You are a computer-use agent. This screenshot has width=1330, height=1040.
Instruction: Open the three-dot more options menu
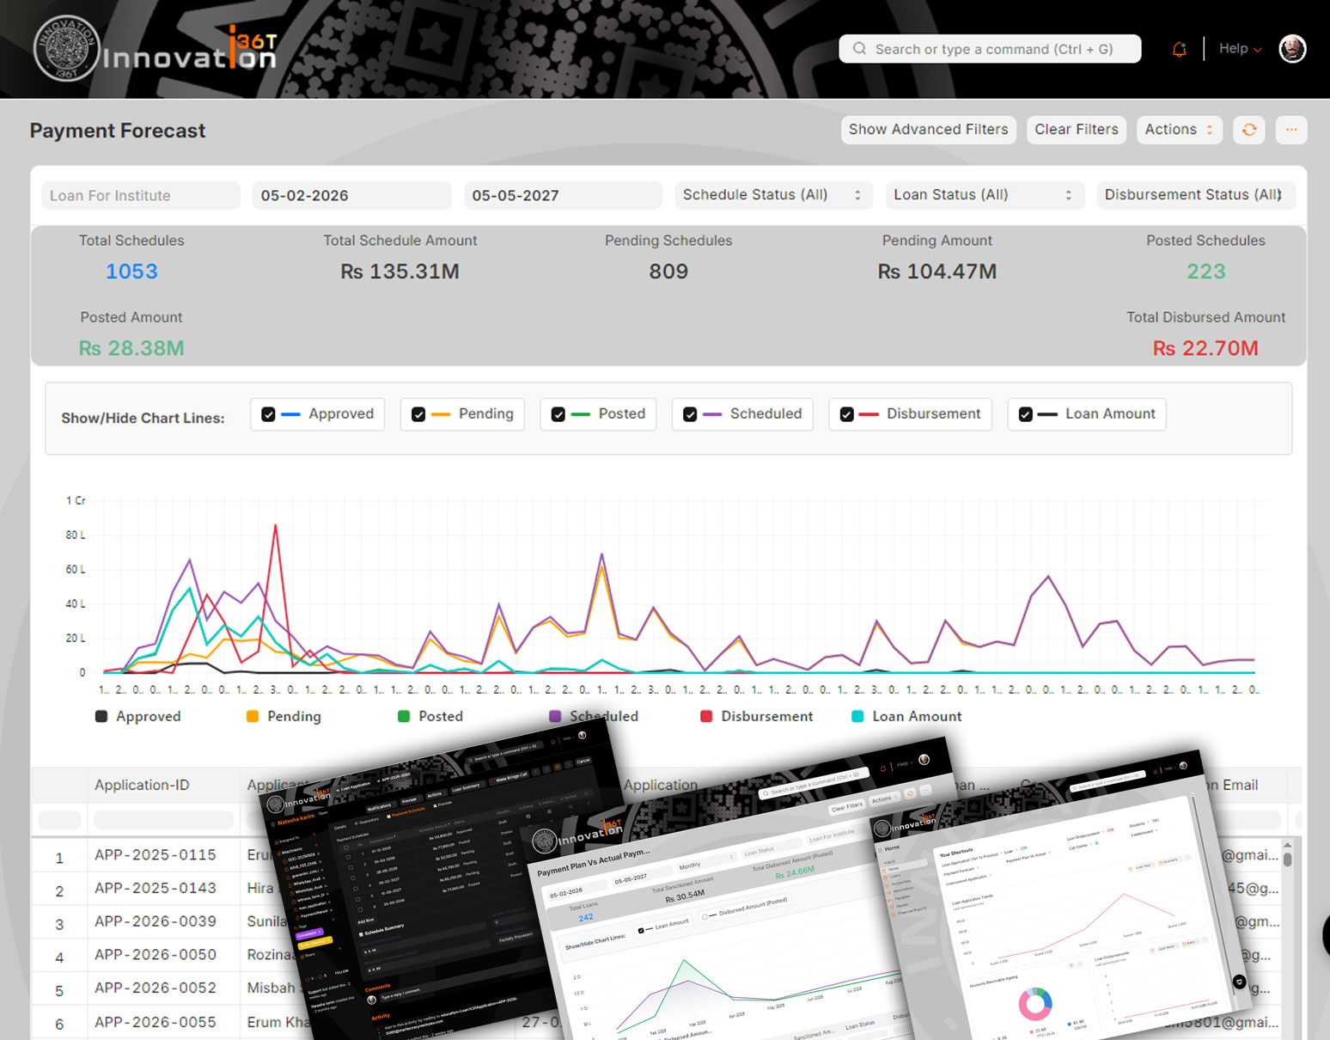pyautogui.click(x=1291, y=130)
